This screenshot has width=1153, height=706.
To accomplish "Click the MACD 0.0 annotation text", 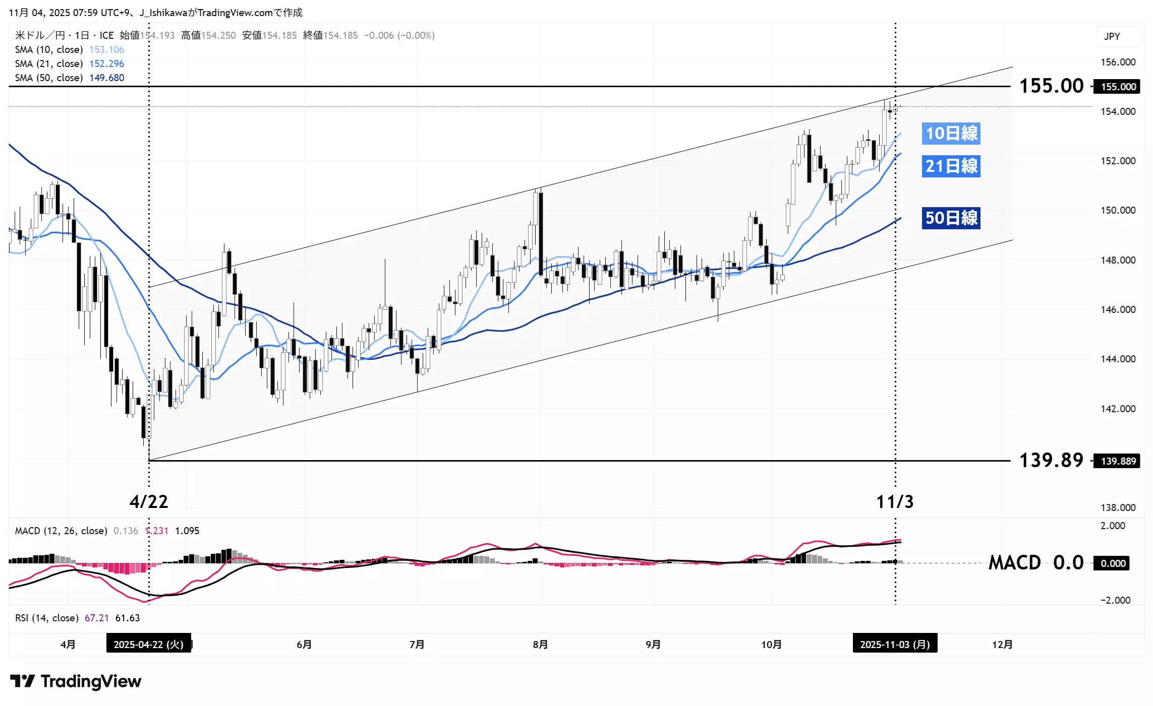I will (1036, 563).
